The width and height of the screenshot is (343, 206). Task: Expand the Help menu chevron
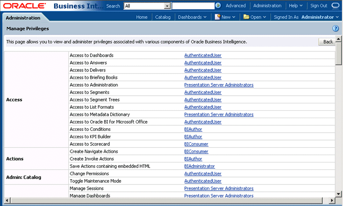pos(301,6)
